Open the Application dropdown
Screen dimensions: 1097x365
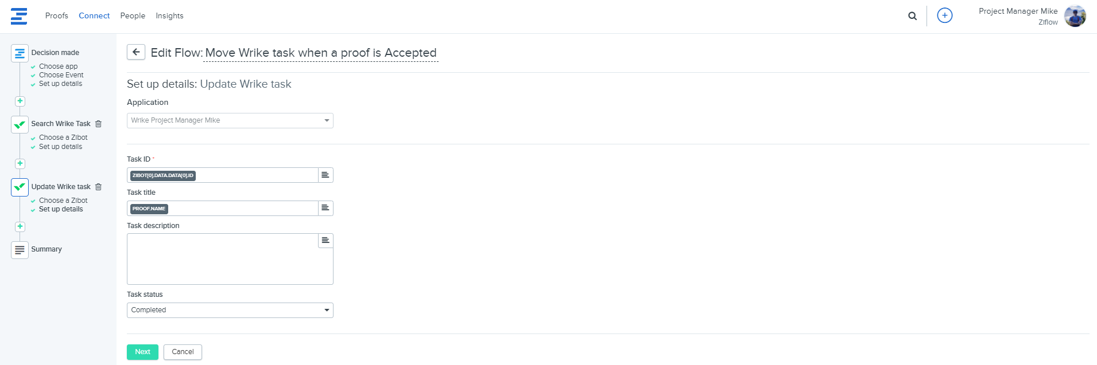230,120
